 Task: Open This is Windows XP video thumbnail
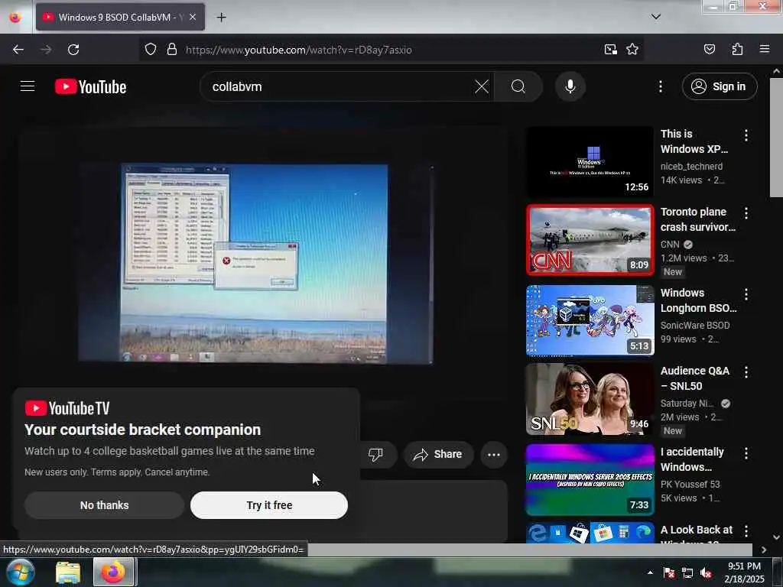(590, 162)
